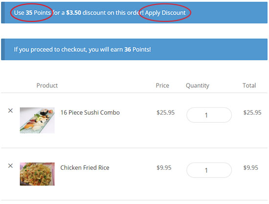Click the $3.50 discount amount text
This screenshot has width=269, height=204.
(73, 13)
